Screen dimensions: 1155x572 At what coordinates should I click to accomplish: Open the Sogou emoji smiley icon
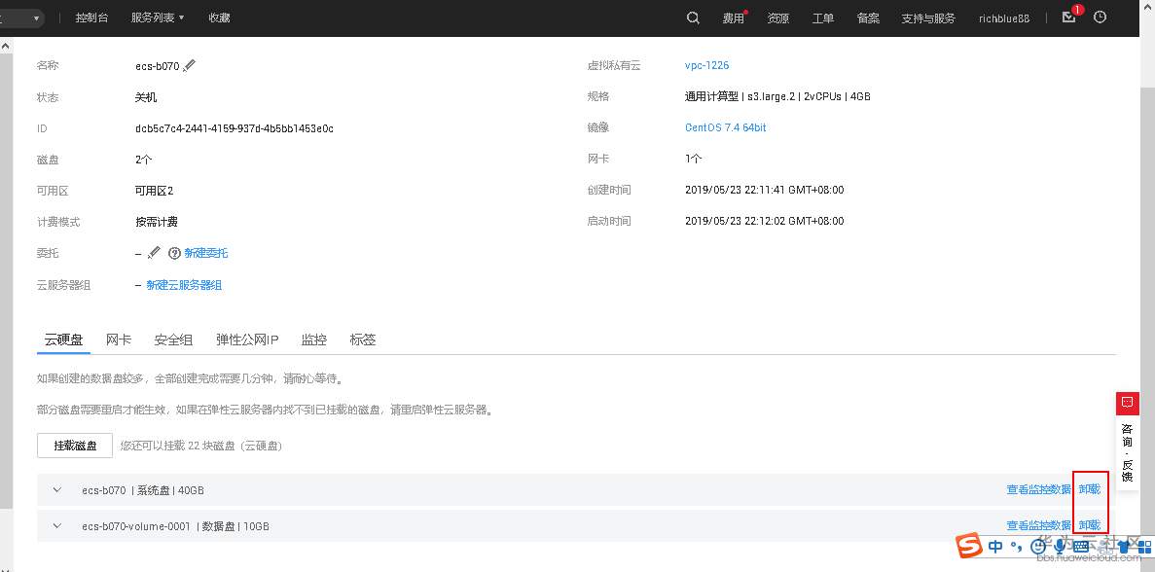(x=1038, y=547)
